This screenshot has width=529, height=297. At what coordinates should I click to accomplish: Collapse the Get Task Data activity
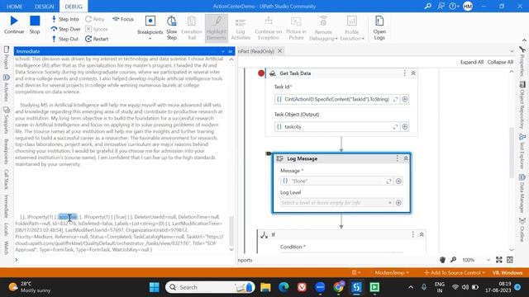coord(413,73)
